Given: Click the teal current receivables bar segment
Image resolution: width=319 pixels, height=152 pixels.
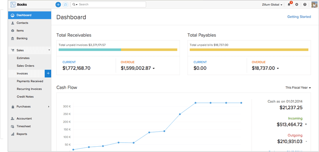Looking at the screenshot, I should coord(90,50).
